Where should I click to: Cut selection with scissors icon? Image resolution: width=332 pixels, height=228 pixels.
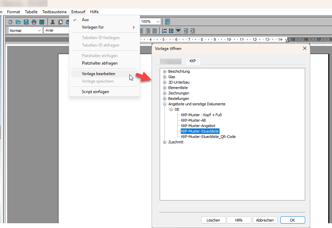tap(53, 22)
